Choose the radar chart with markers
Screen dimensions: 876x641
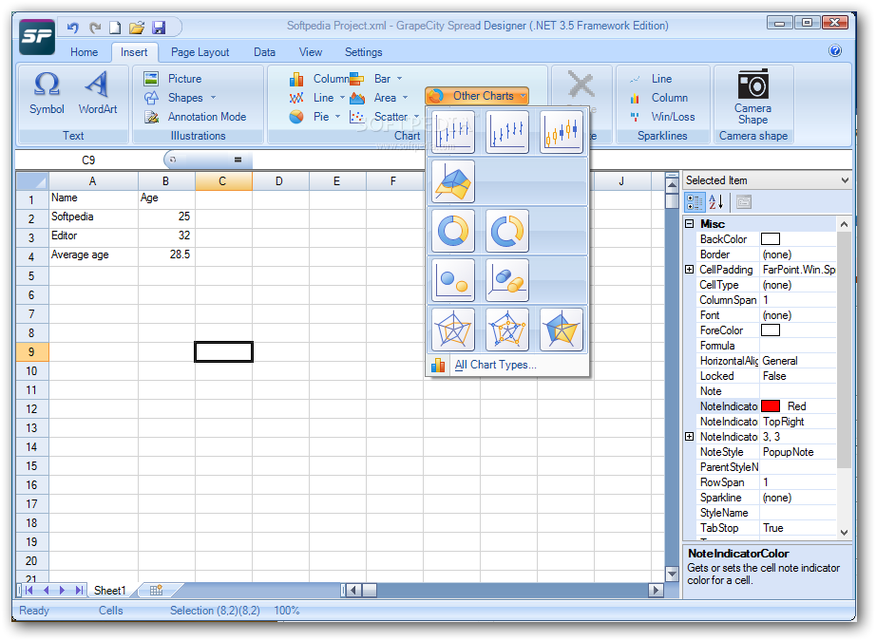coord(507,330)
